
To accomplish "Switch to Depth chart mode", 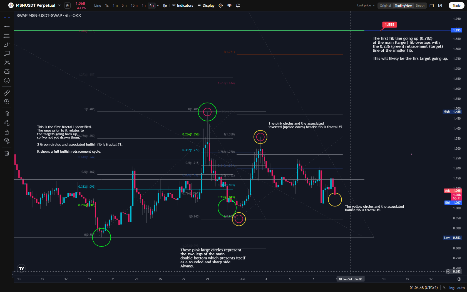I will click(420, 6).
